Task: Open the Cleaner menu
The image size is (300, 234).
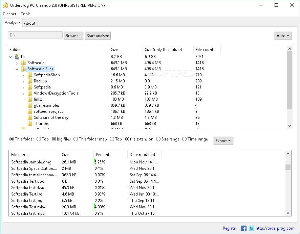Action: [9, 14]
